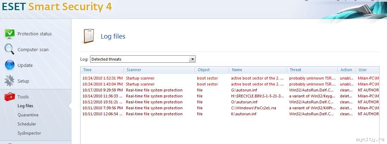The width and height of the screenshot is (387, 144).
Task: Open the Quarantine submenu item
Action: click(28, 115)
